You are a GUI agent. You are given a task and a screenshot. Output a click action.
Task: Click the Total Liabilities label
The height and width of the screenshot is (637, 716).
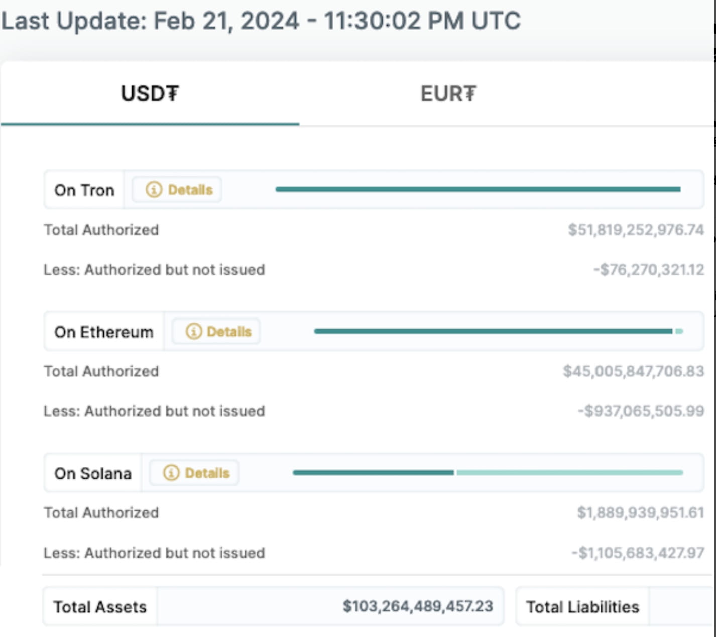[582, 607]
